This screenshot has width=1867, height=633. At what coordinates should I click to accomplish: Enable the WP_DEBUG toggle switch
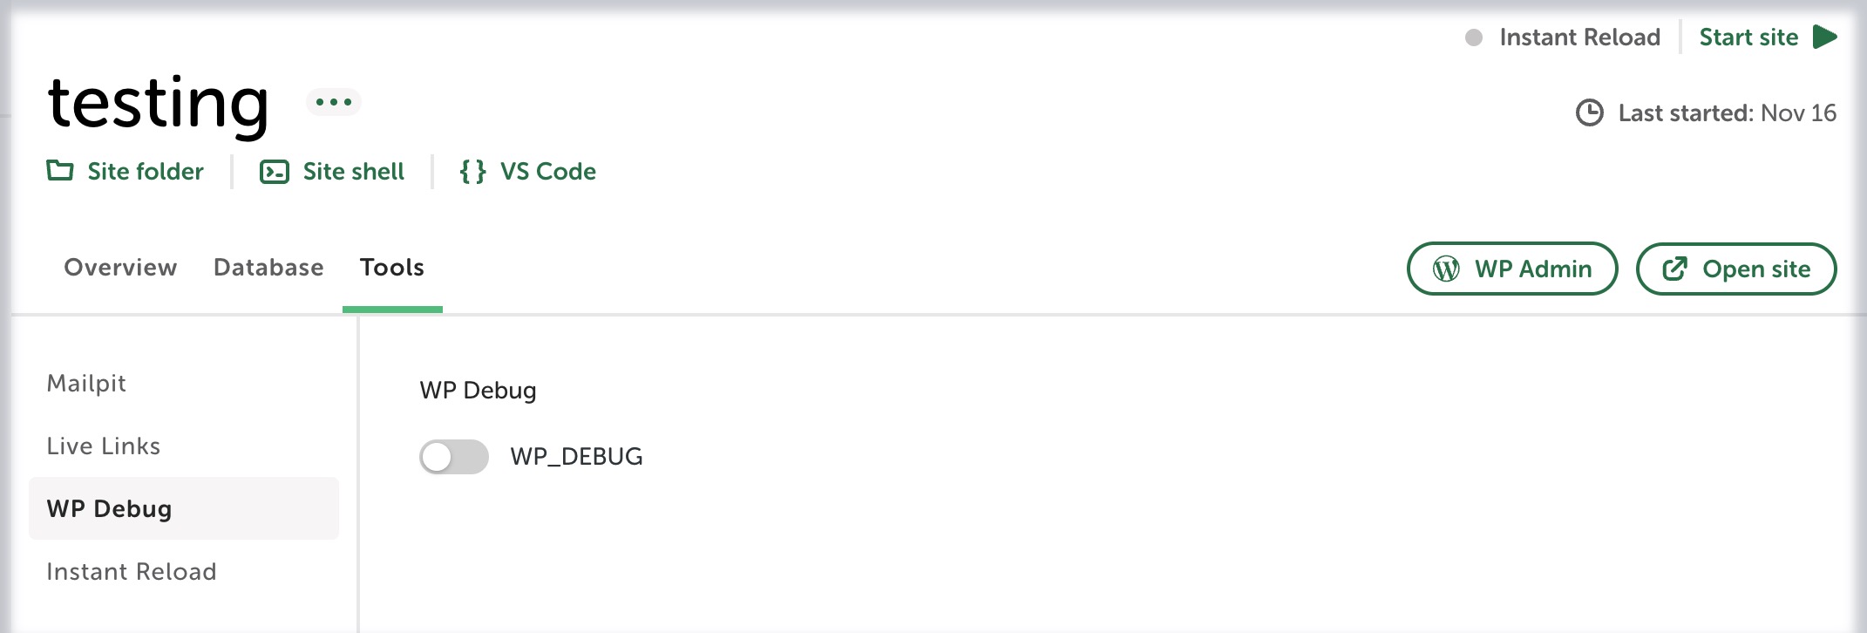[x=453, y=457]
